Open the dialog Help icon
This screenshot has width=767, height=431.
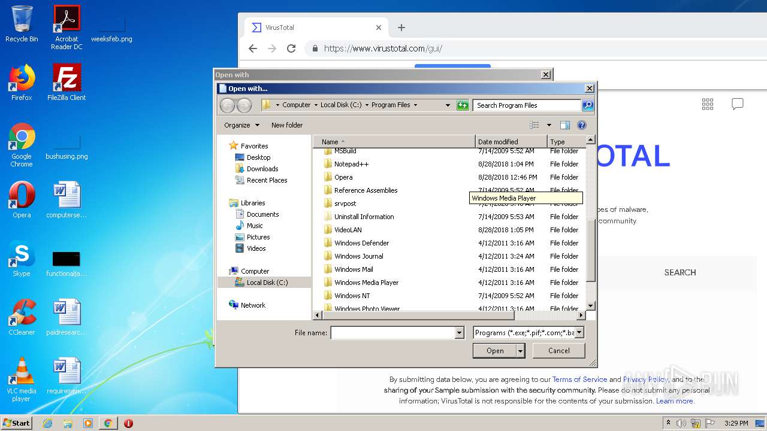coord(581,125)
